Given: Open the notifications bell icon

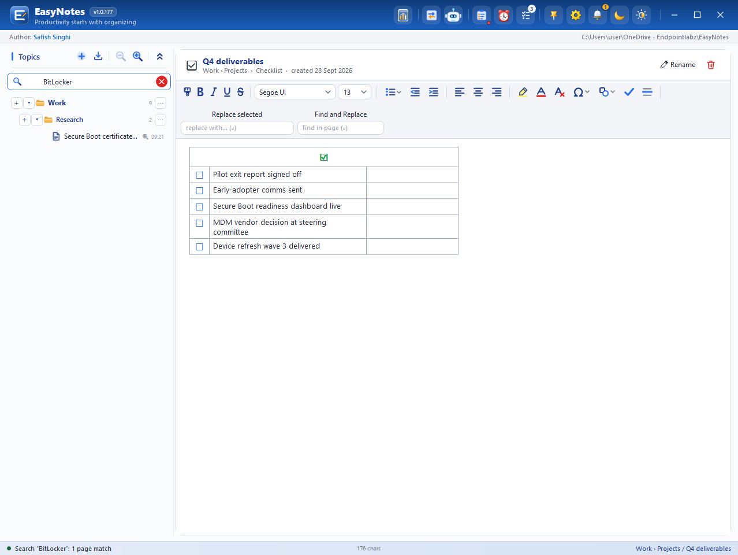Looking at the screenshot, I should point(598,16).
